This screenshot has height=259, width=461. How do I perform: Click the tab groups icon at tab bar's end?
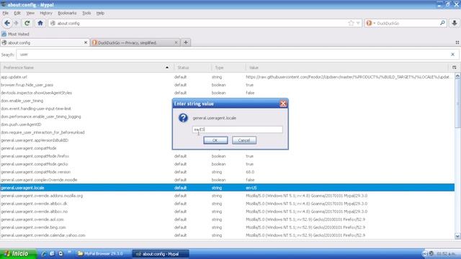click(x=457, y=42)
